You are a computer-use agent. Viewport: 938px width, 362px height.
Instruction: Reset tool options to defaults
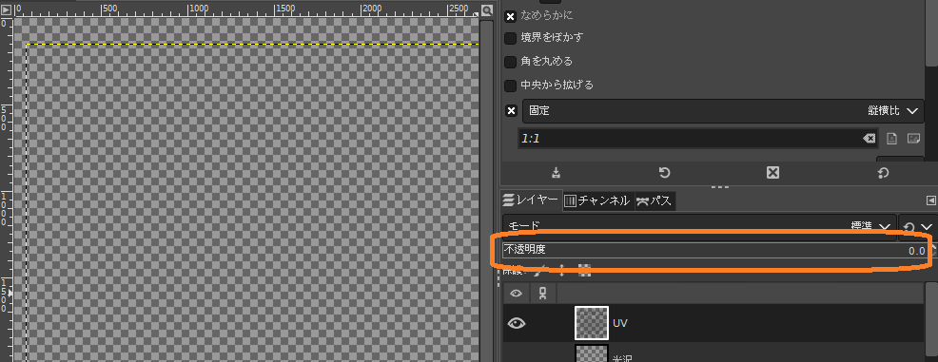pos(883,173)
